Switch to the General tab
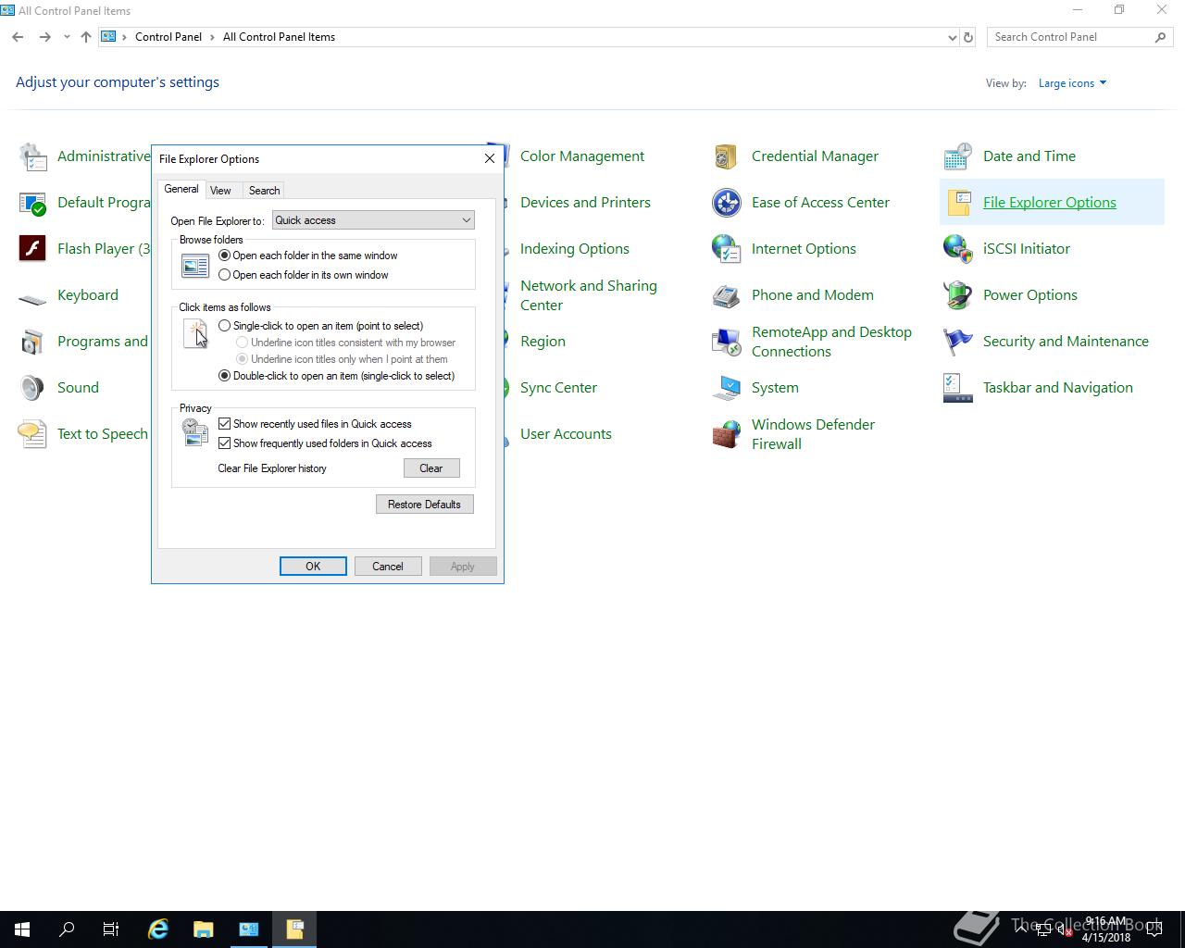The height and width of the screenshot is (948, 1185). pos(181,189)
